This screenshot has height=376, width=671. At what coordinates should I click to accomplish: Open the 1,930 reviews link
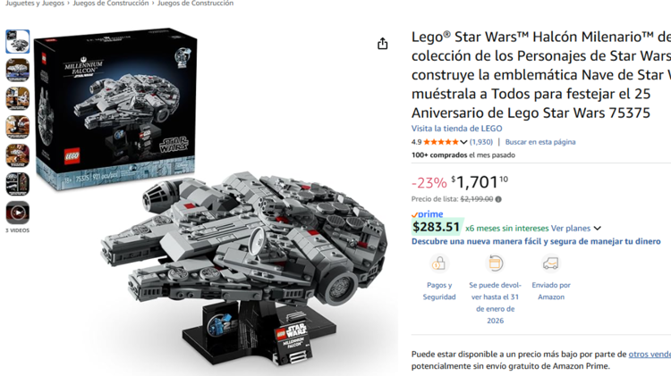tap(481, 142)
